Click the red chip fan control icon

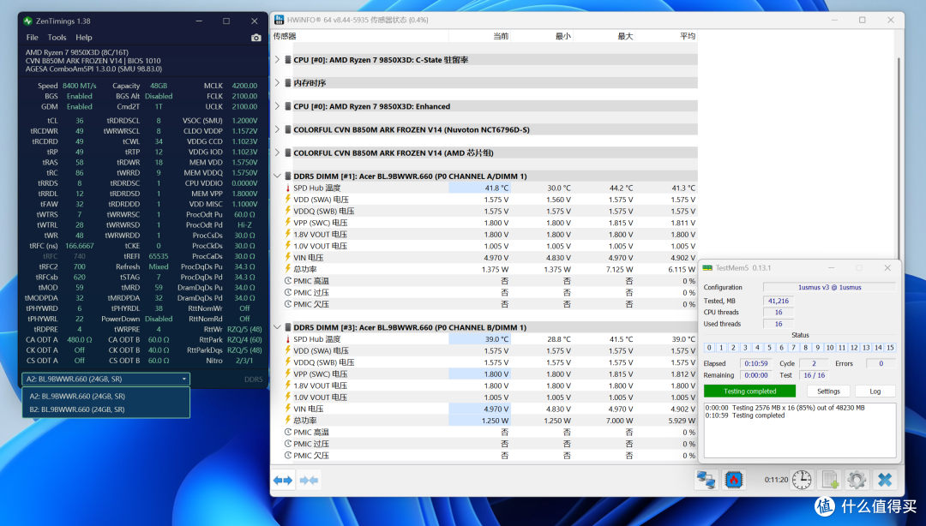tap(733, 480)
